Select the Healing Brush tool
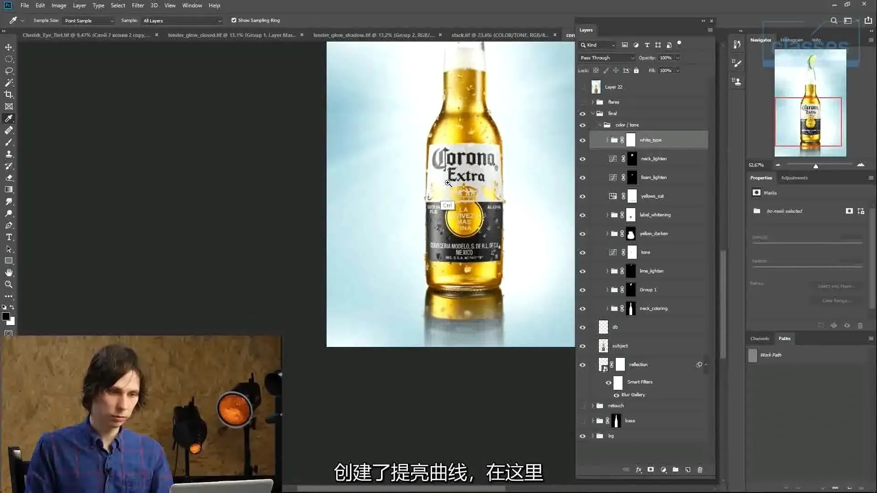 [9, 130]
